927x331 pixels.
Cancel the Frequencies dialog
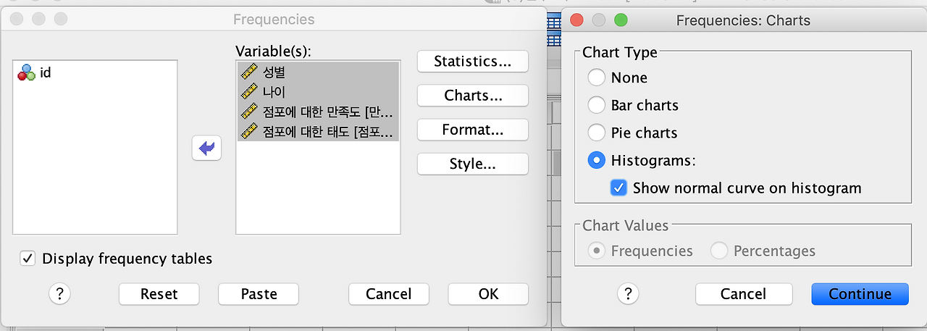(x=389, y=294)
